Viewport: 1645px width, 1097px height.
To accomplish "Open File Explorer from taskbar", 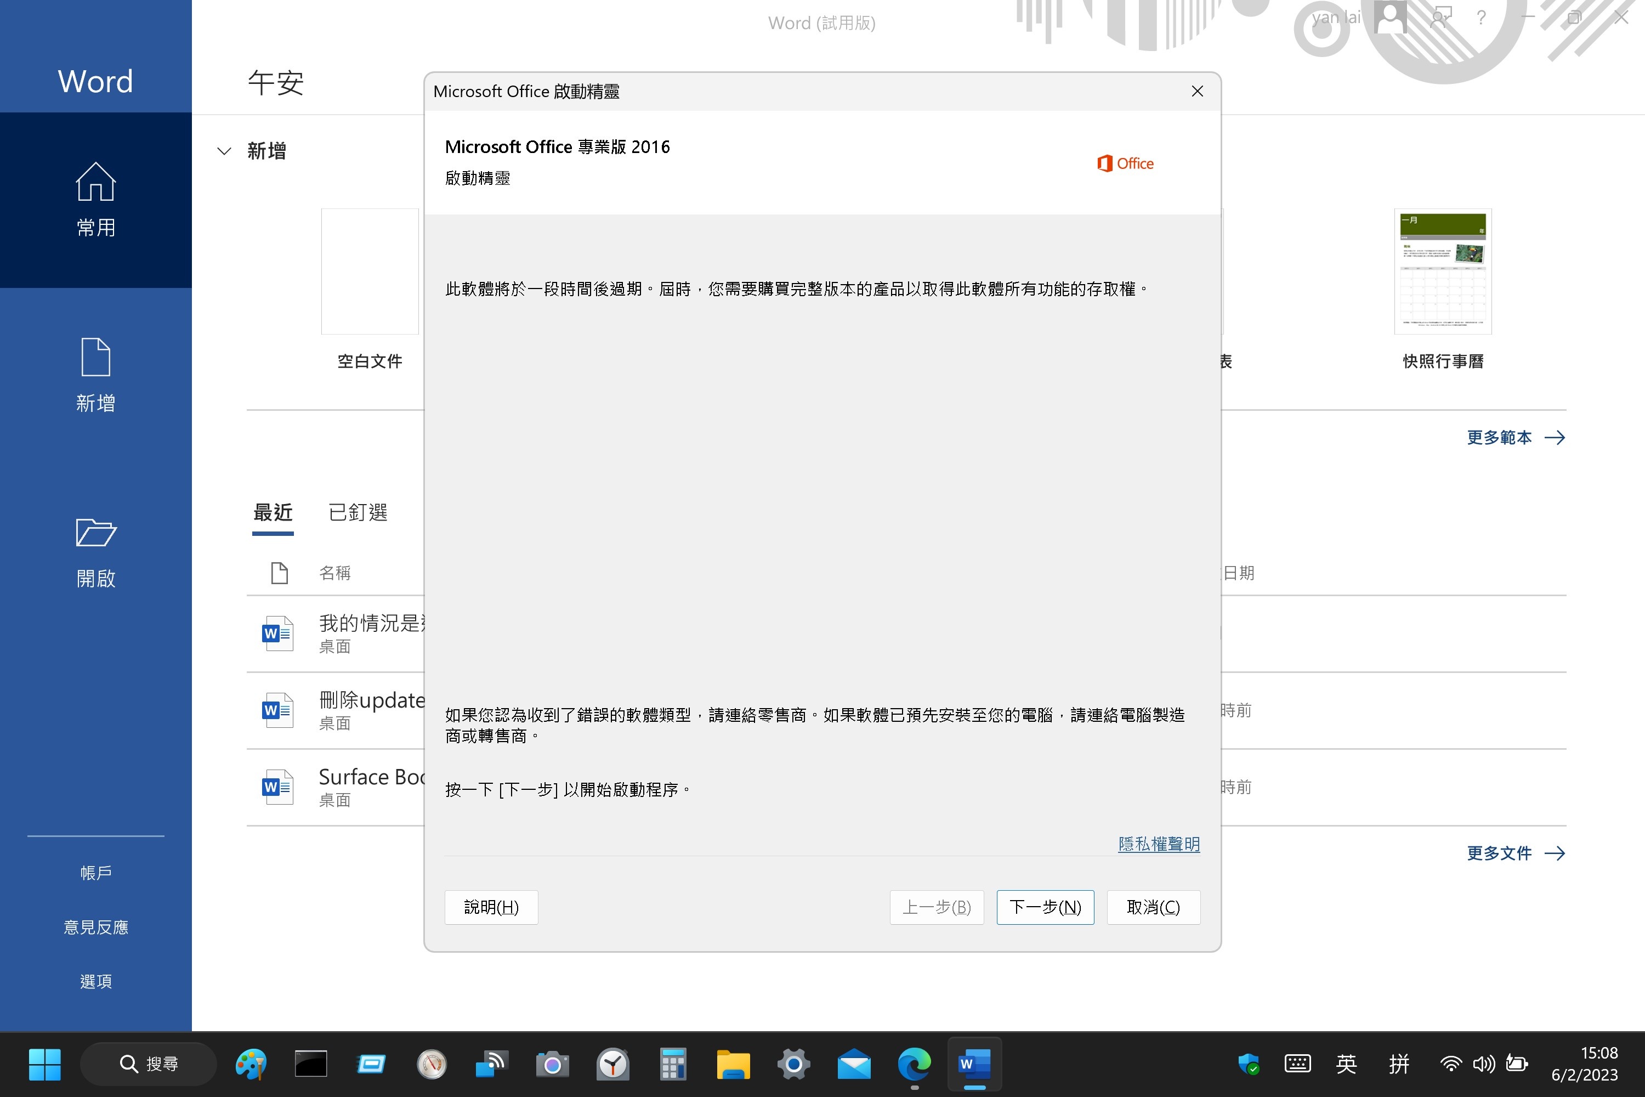I will [733, 1064].
